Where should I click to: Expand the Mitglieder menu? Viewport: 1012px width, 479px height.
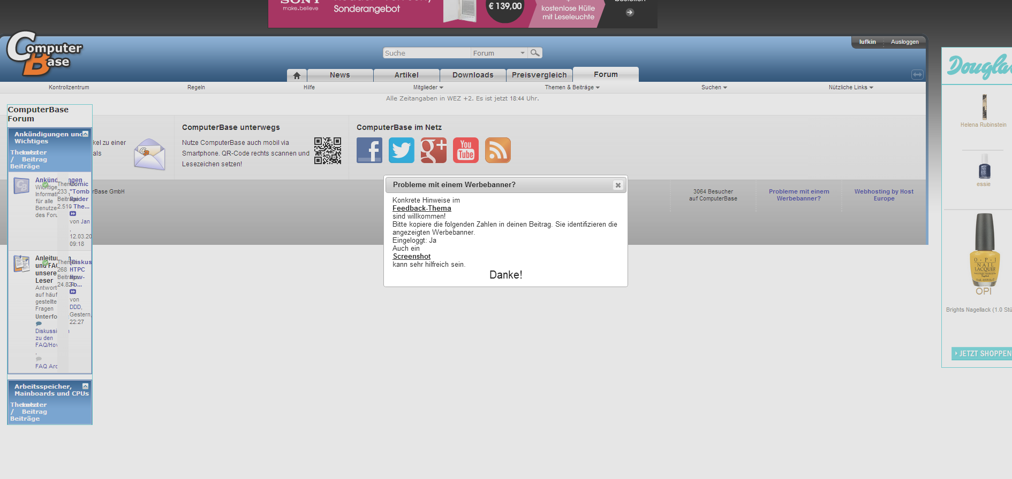(428, 87)
